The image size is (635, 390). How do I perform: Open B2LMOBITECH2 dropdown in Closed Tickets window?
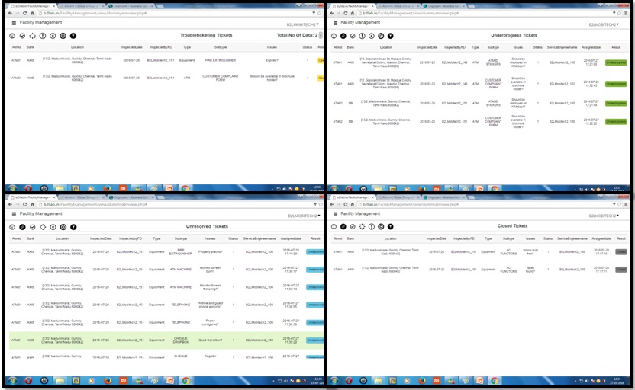(x=603, y=216)
